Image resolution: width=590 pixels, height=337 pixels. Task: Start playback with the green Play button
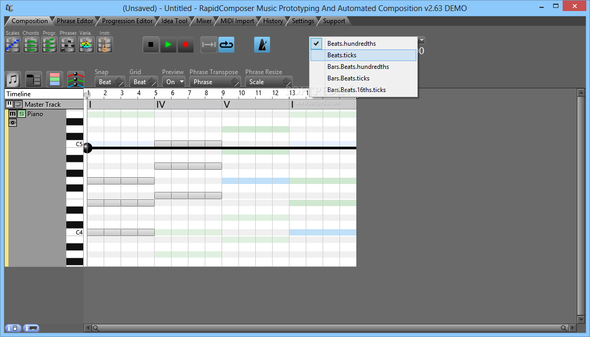point(168,45)
